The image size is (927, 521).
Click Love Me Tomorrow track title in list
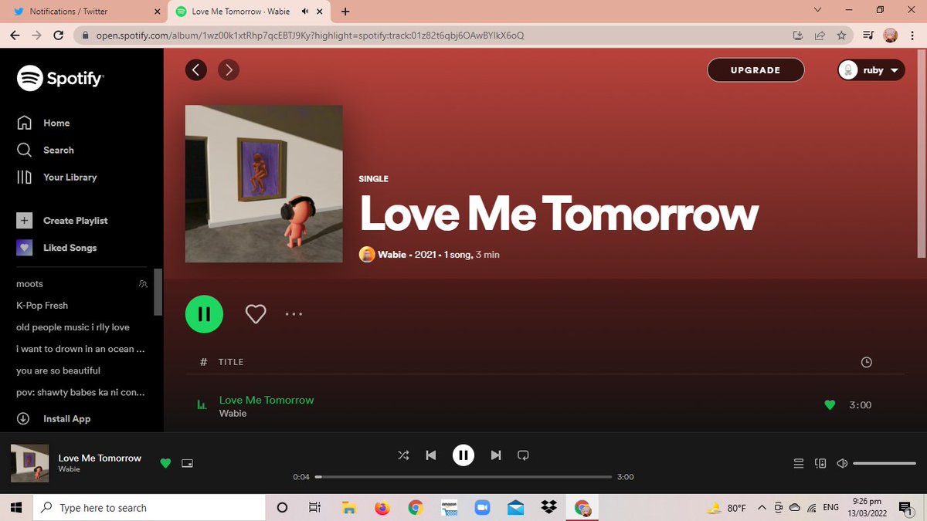pos(267,400)
